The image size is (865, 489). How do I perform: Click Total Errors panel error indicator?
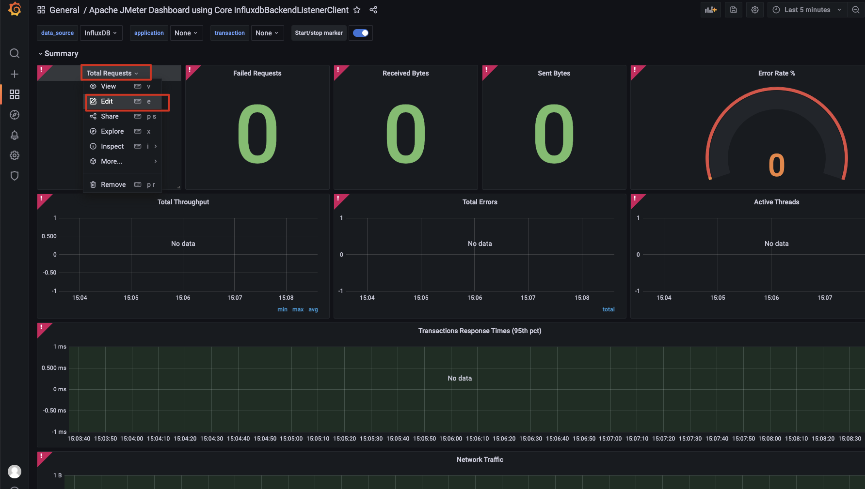pos(338,199)
